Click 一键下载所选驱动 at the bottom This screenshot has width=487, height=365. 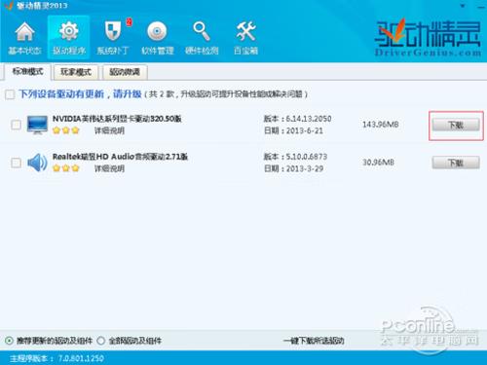pos(314,341)
